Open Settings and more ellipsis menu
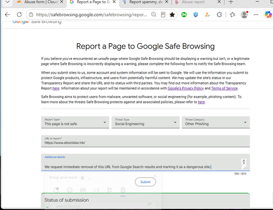 (x=256, y=15)
